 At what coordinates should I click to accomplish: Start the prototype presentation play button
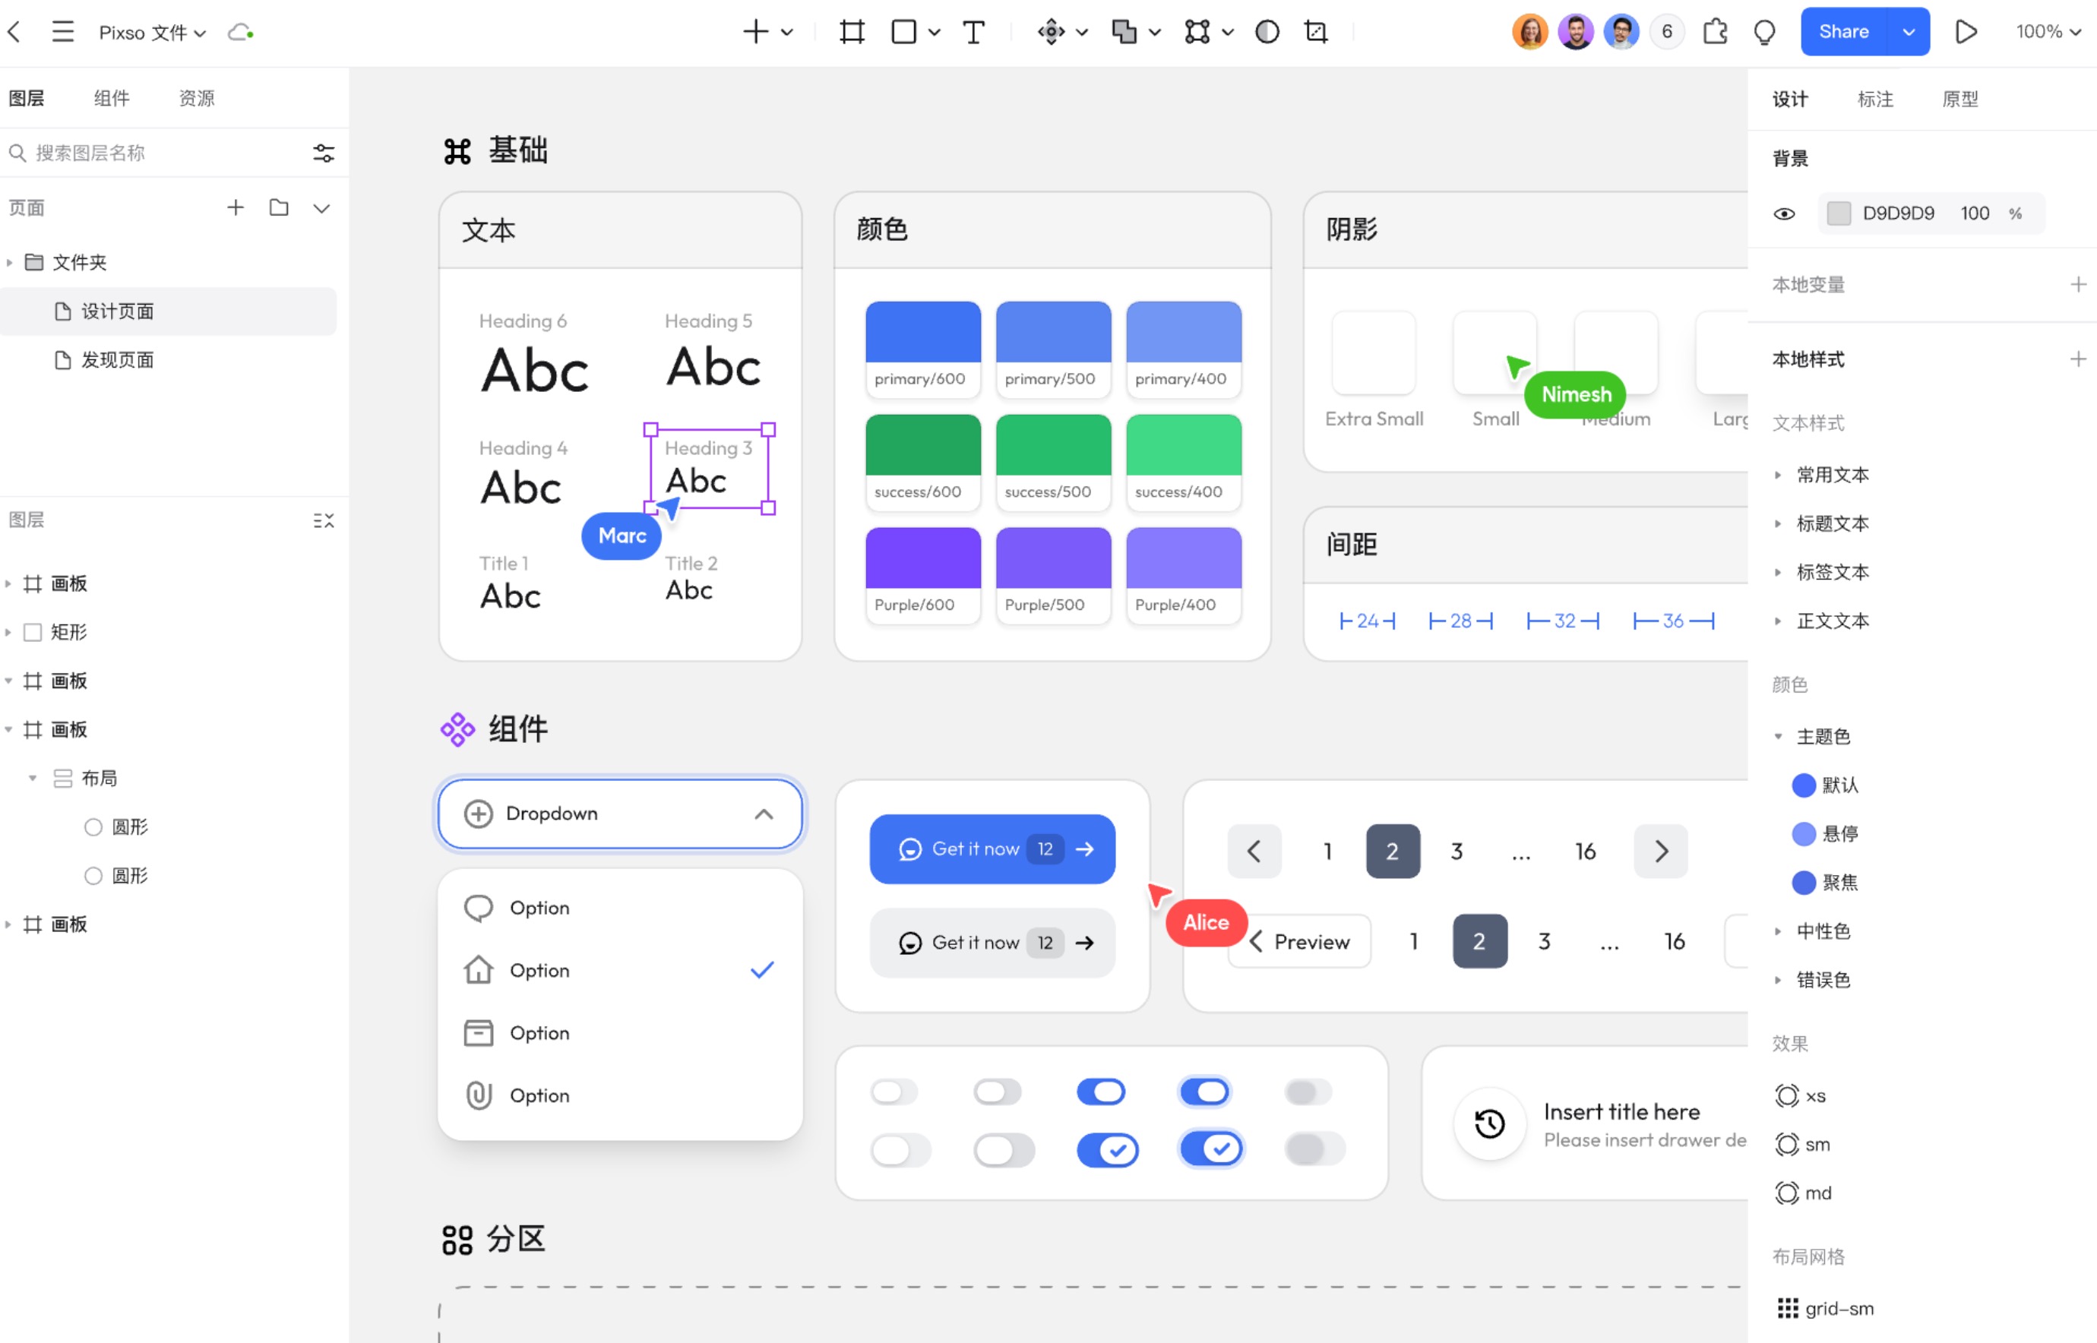coord(1966,32)
